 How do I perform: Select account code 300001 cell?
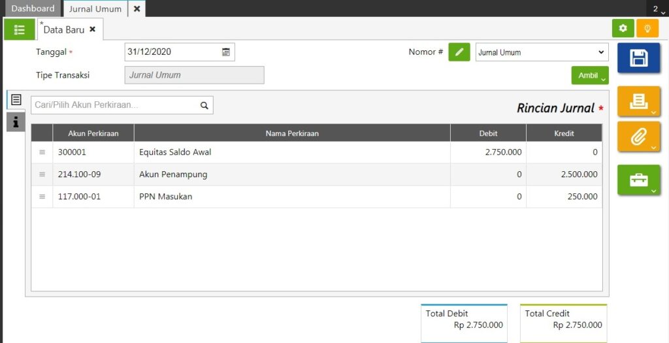[x=93, y=152]
